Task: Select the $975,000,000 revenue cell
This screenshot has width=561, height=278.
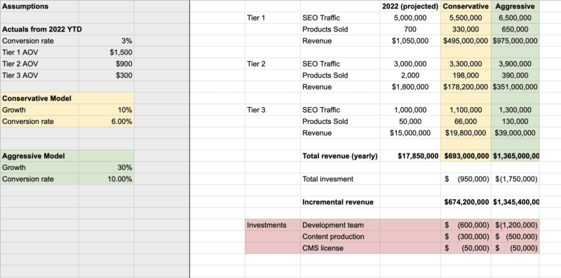Action: [x=515, y=41]
